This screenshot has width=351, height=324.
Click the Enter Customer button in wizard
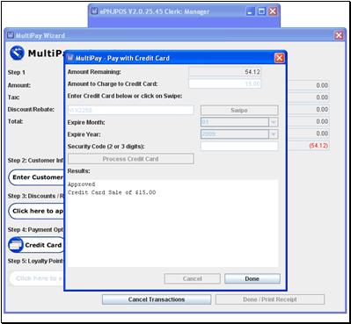pos(37,177)
